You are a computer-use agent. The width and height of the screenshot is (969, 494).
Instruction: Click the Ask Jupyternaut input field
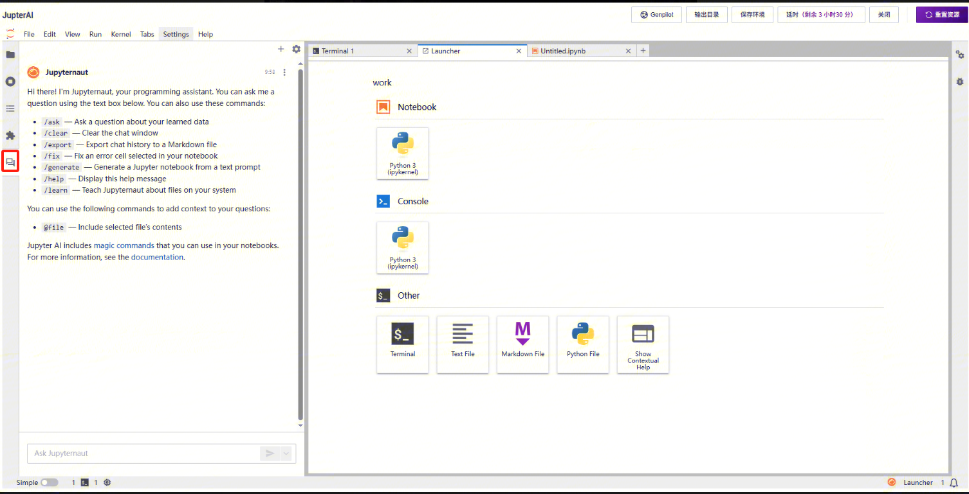tap(143, 454)
